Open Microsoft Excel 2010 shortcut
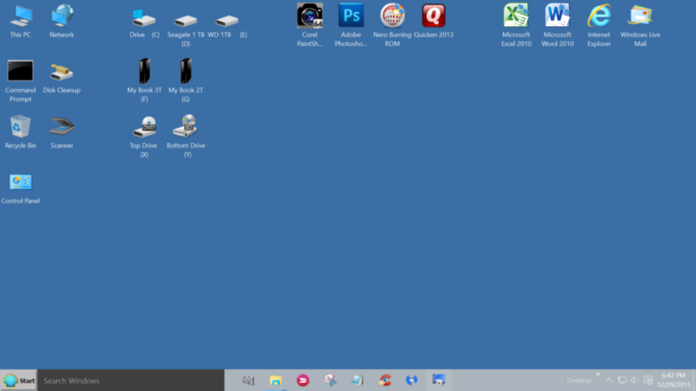Screen dimensions: 696x391 517,16
